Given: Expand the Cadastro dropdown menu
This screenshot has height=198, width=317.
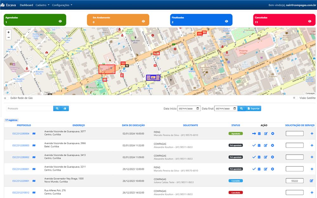Looking at the screenshot, I should [x=42, y=5].
